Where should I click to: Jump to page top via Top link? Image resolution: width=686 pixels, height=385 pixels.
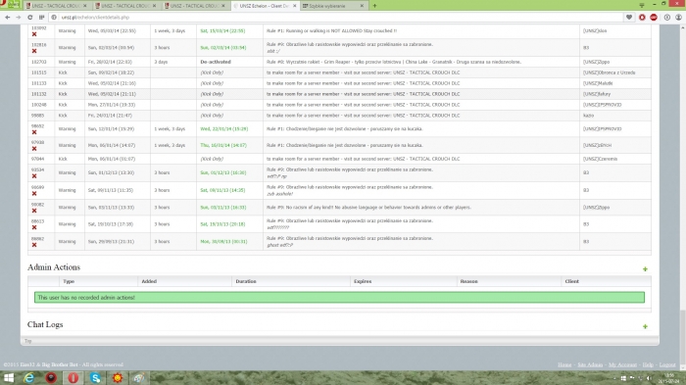pos(28,341)
